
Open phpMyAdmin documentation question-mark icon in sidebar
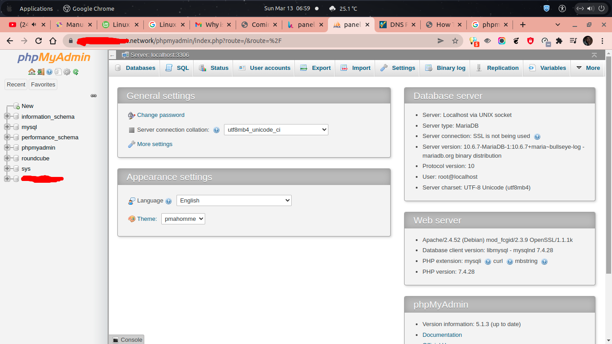coord(49,72)
